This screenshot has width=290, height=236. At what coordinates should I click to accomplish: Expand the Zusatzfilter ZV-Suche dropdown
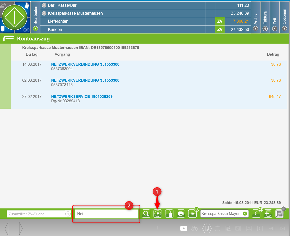68,214
